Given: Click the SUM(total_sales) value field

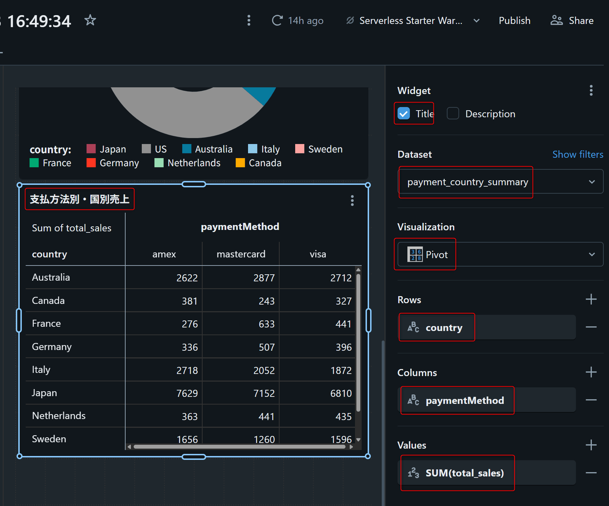Looking at the screenshot, I should click(464, 473).
